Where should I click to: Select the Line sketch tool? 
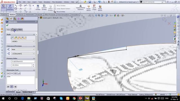coord(16,6)
